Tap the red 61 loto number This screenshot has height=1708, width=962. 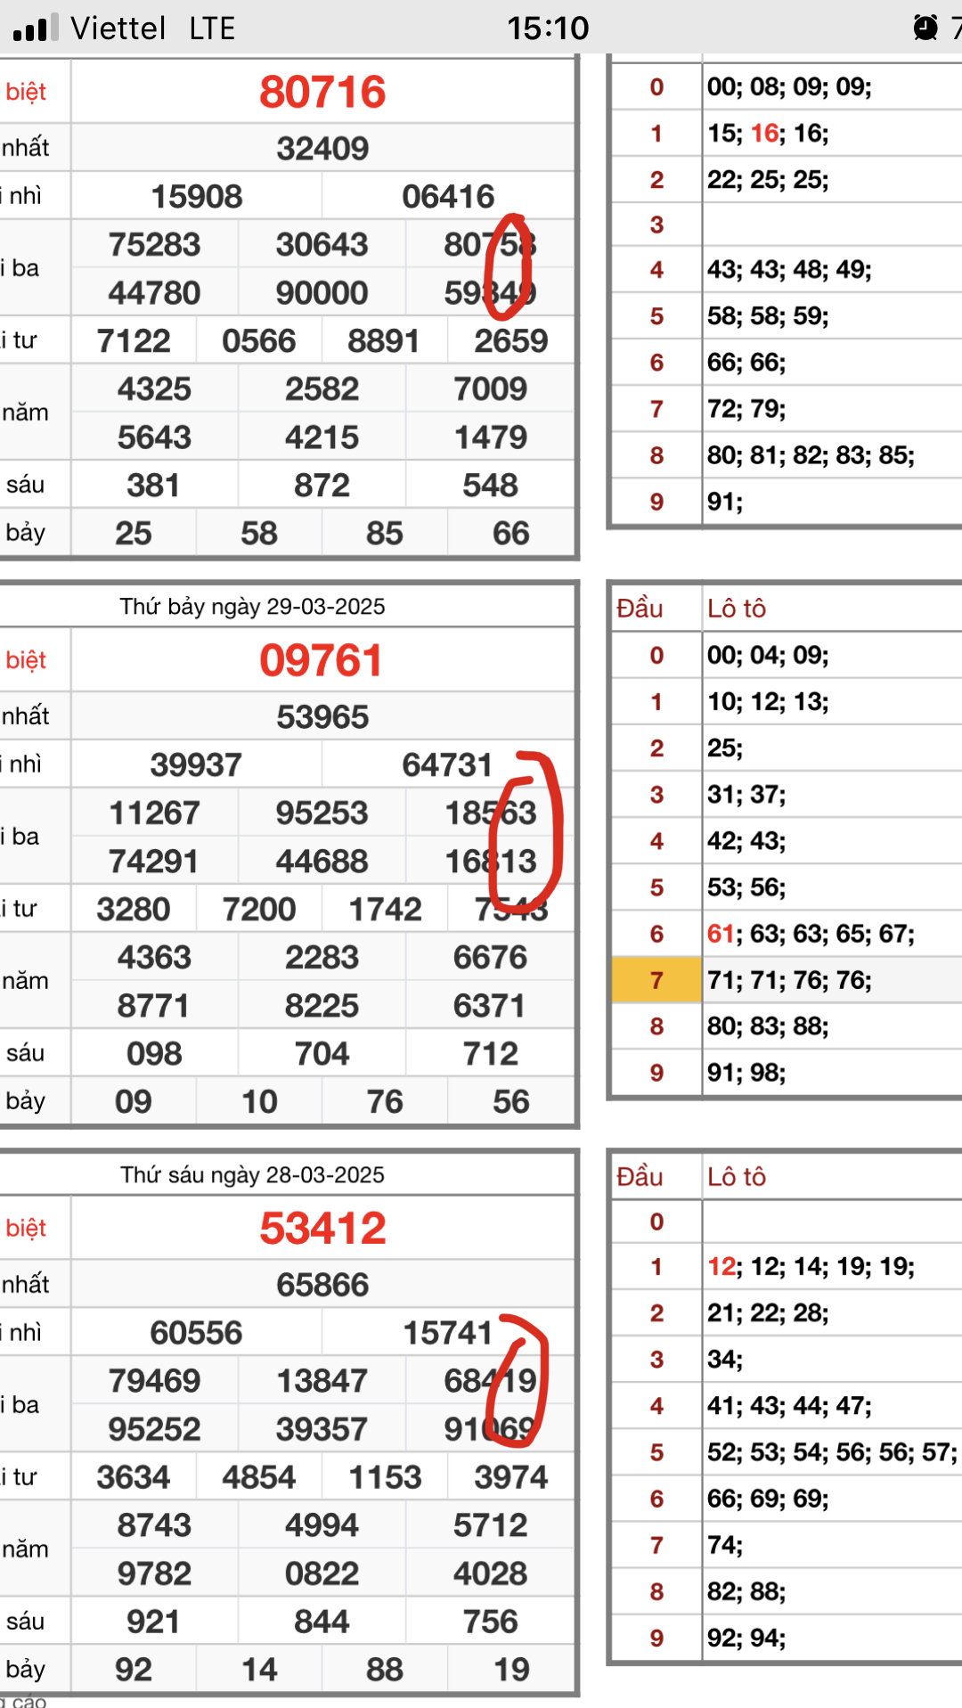click(x=720, y=934)
